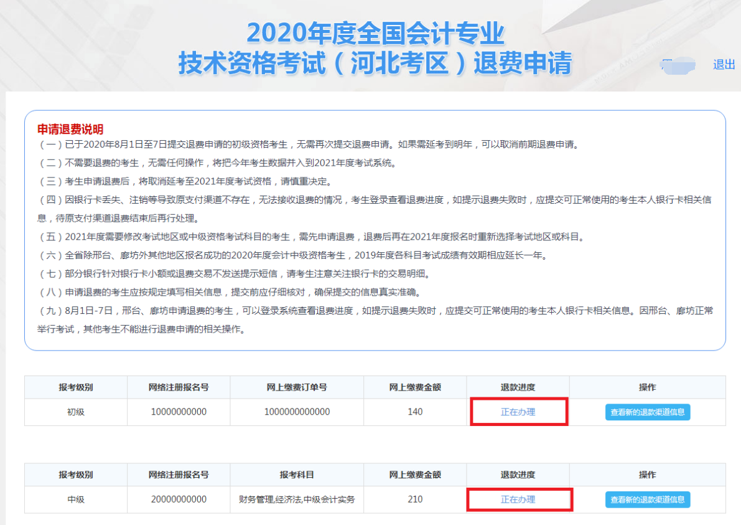Click 网络注册报名号 header in the second table
The width and height of the screenshot is (741, 525).
(179, 475)
